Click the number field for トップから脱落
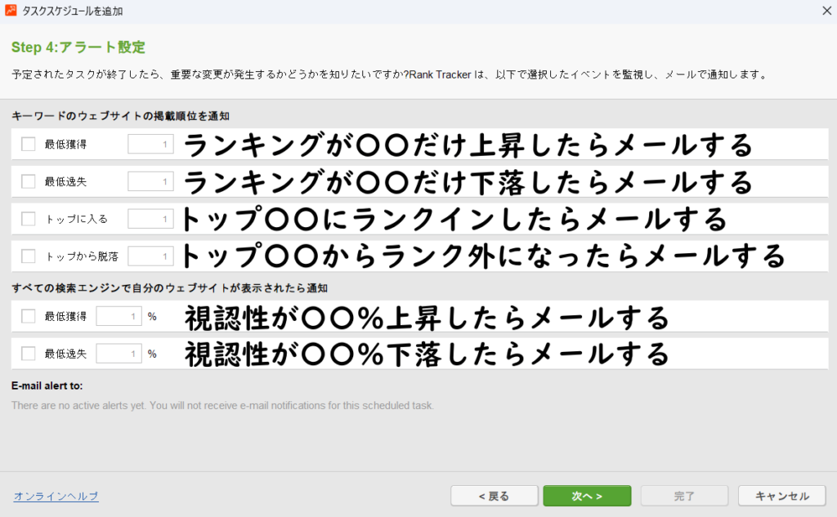 coord(150,256)
